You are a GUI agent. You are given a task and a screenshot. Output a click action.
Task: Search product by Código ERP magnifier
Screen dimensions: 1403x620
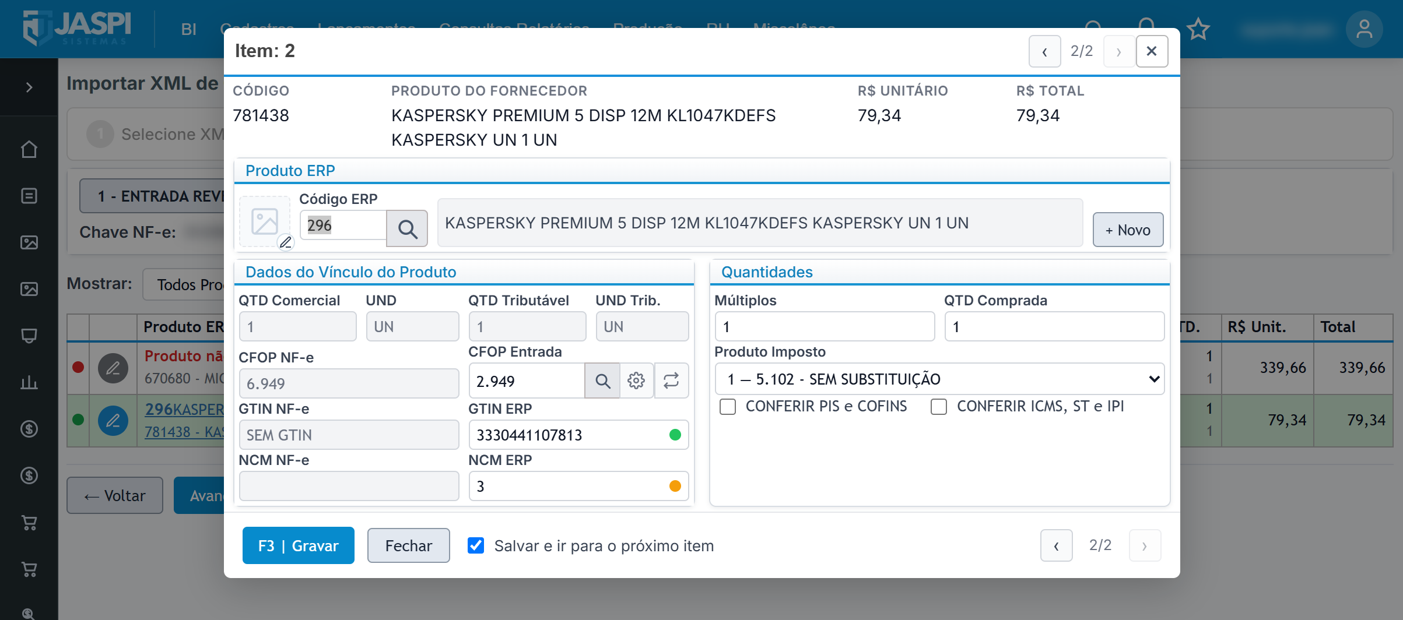(x=407, y=228)
